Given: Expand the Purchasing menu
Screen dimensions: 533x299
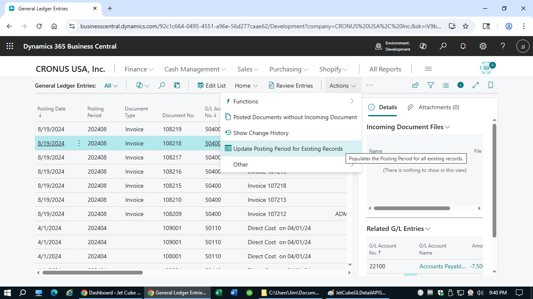Looking at the screenshot, I should point(289,69).
